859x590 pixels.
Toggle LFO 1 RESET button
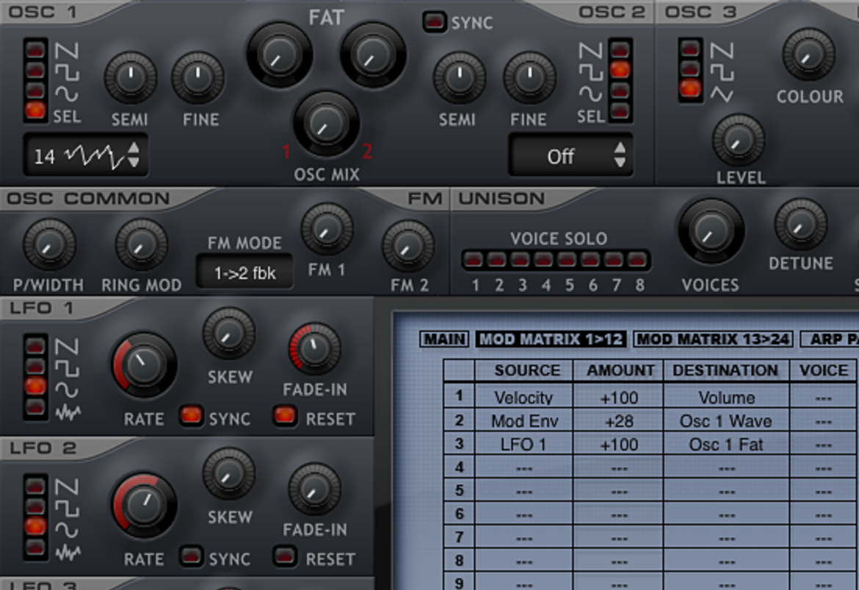coord(285,416)
